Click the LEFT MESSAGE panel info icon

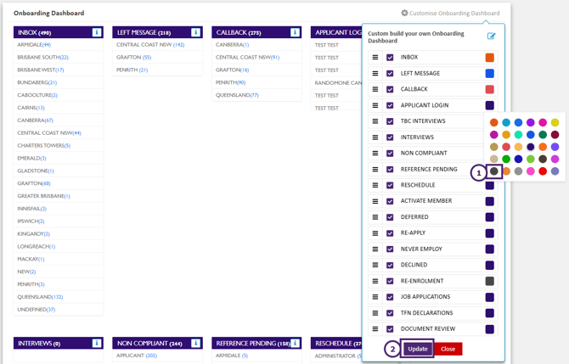point(195,32)
